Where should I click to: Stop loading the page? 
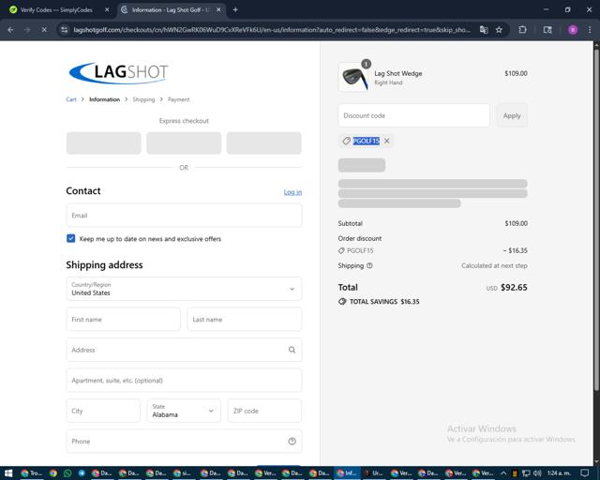(x=44, y=30)
